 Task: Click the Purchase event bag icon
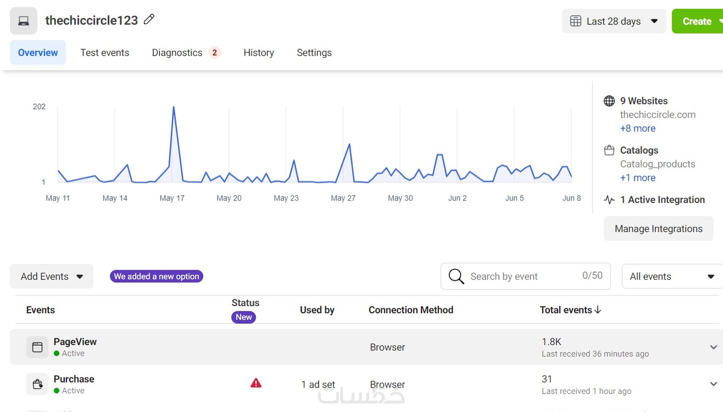click(x=37, y=384)
